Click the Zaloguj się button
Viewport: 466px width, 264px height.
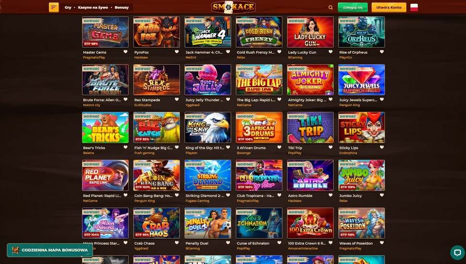353,7
